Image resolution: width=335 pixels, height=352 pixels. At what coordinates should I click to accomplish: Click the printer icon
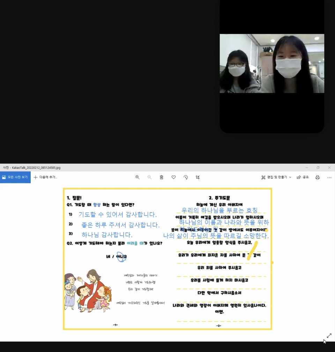coord(317,177)
